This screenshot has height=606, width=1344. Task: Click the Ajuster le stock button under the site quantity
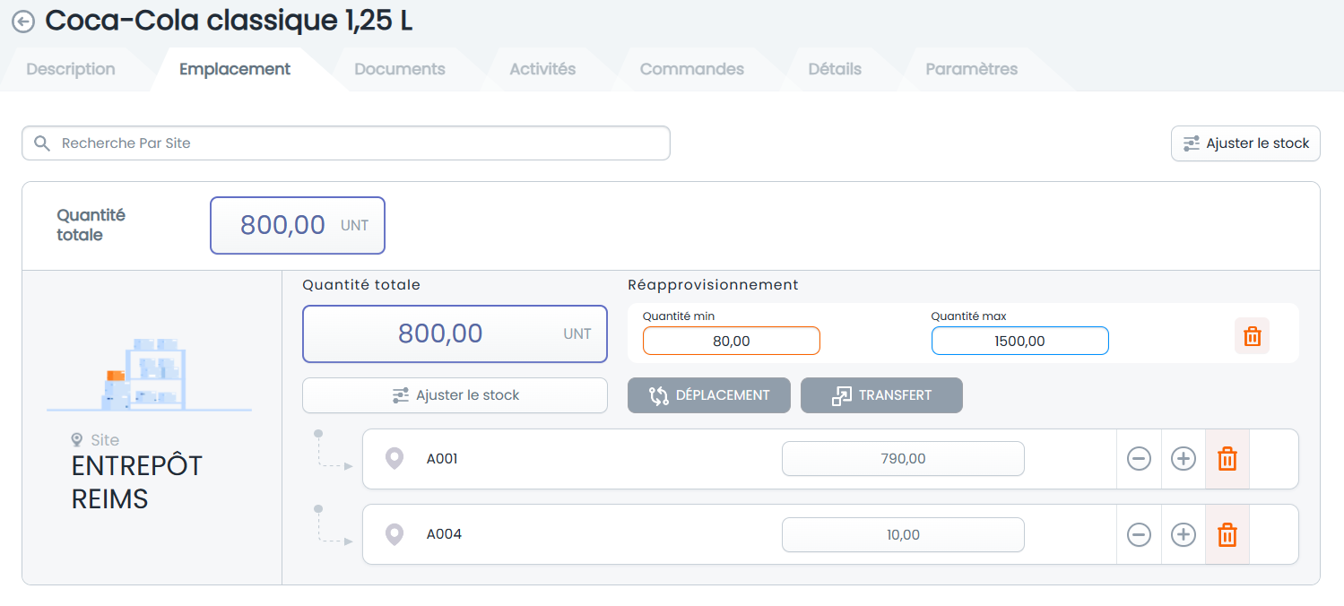(x=455, y=395)
